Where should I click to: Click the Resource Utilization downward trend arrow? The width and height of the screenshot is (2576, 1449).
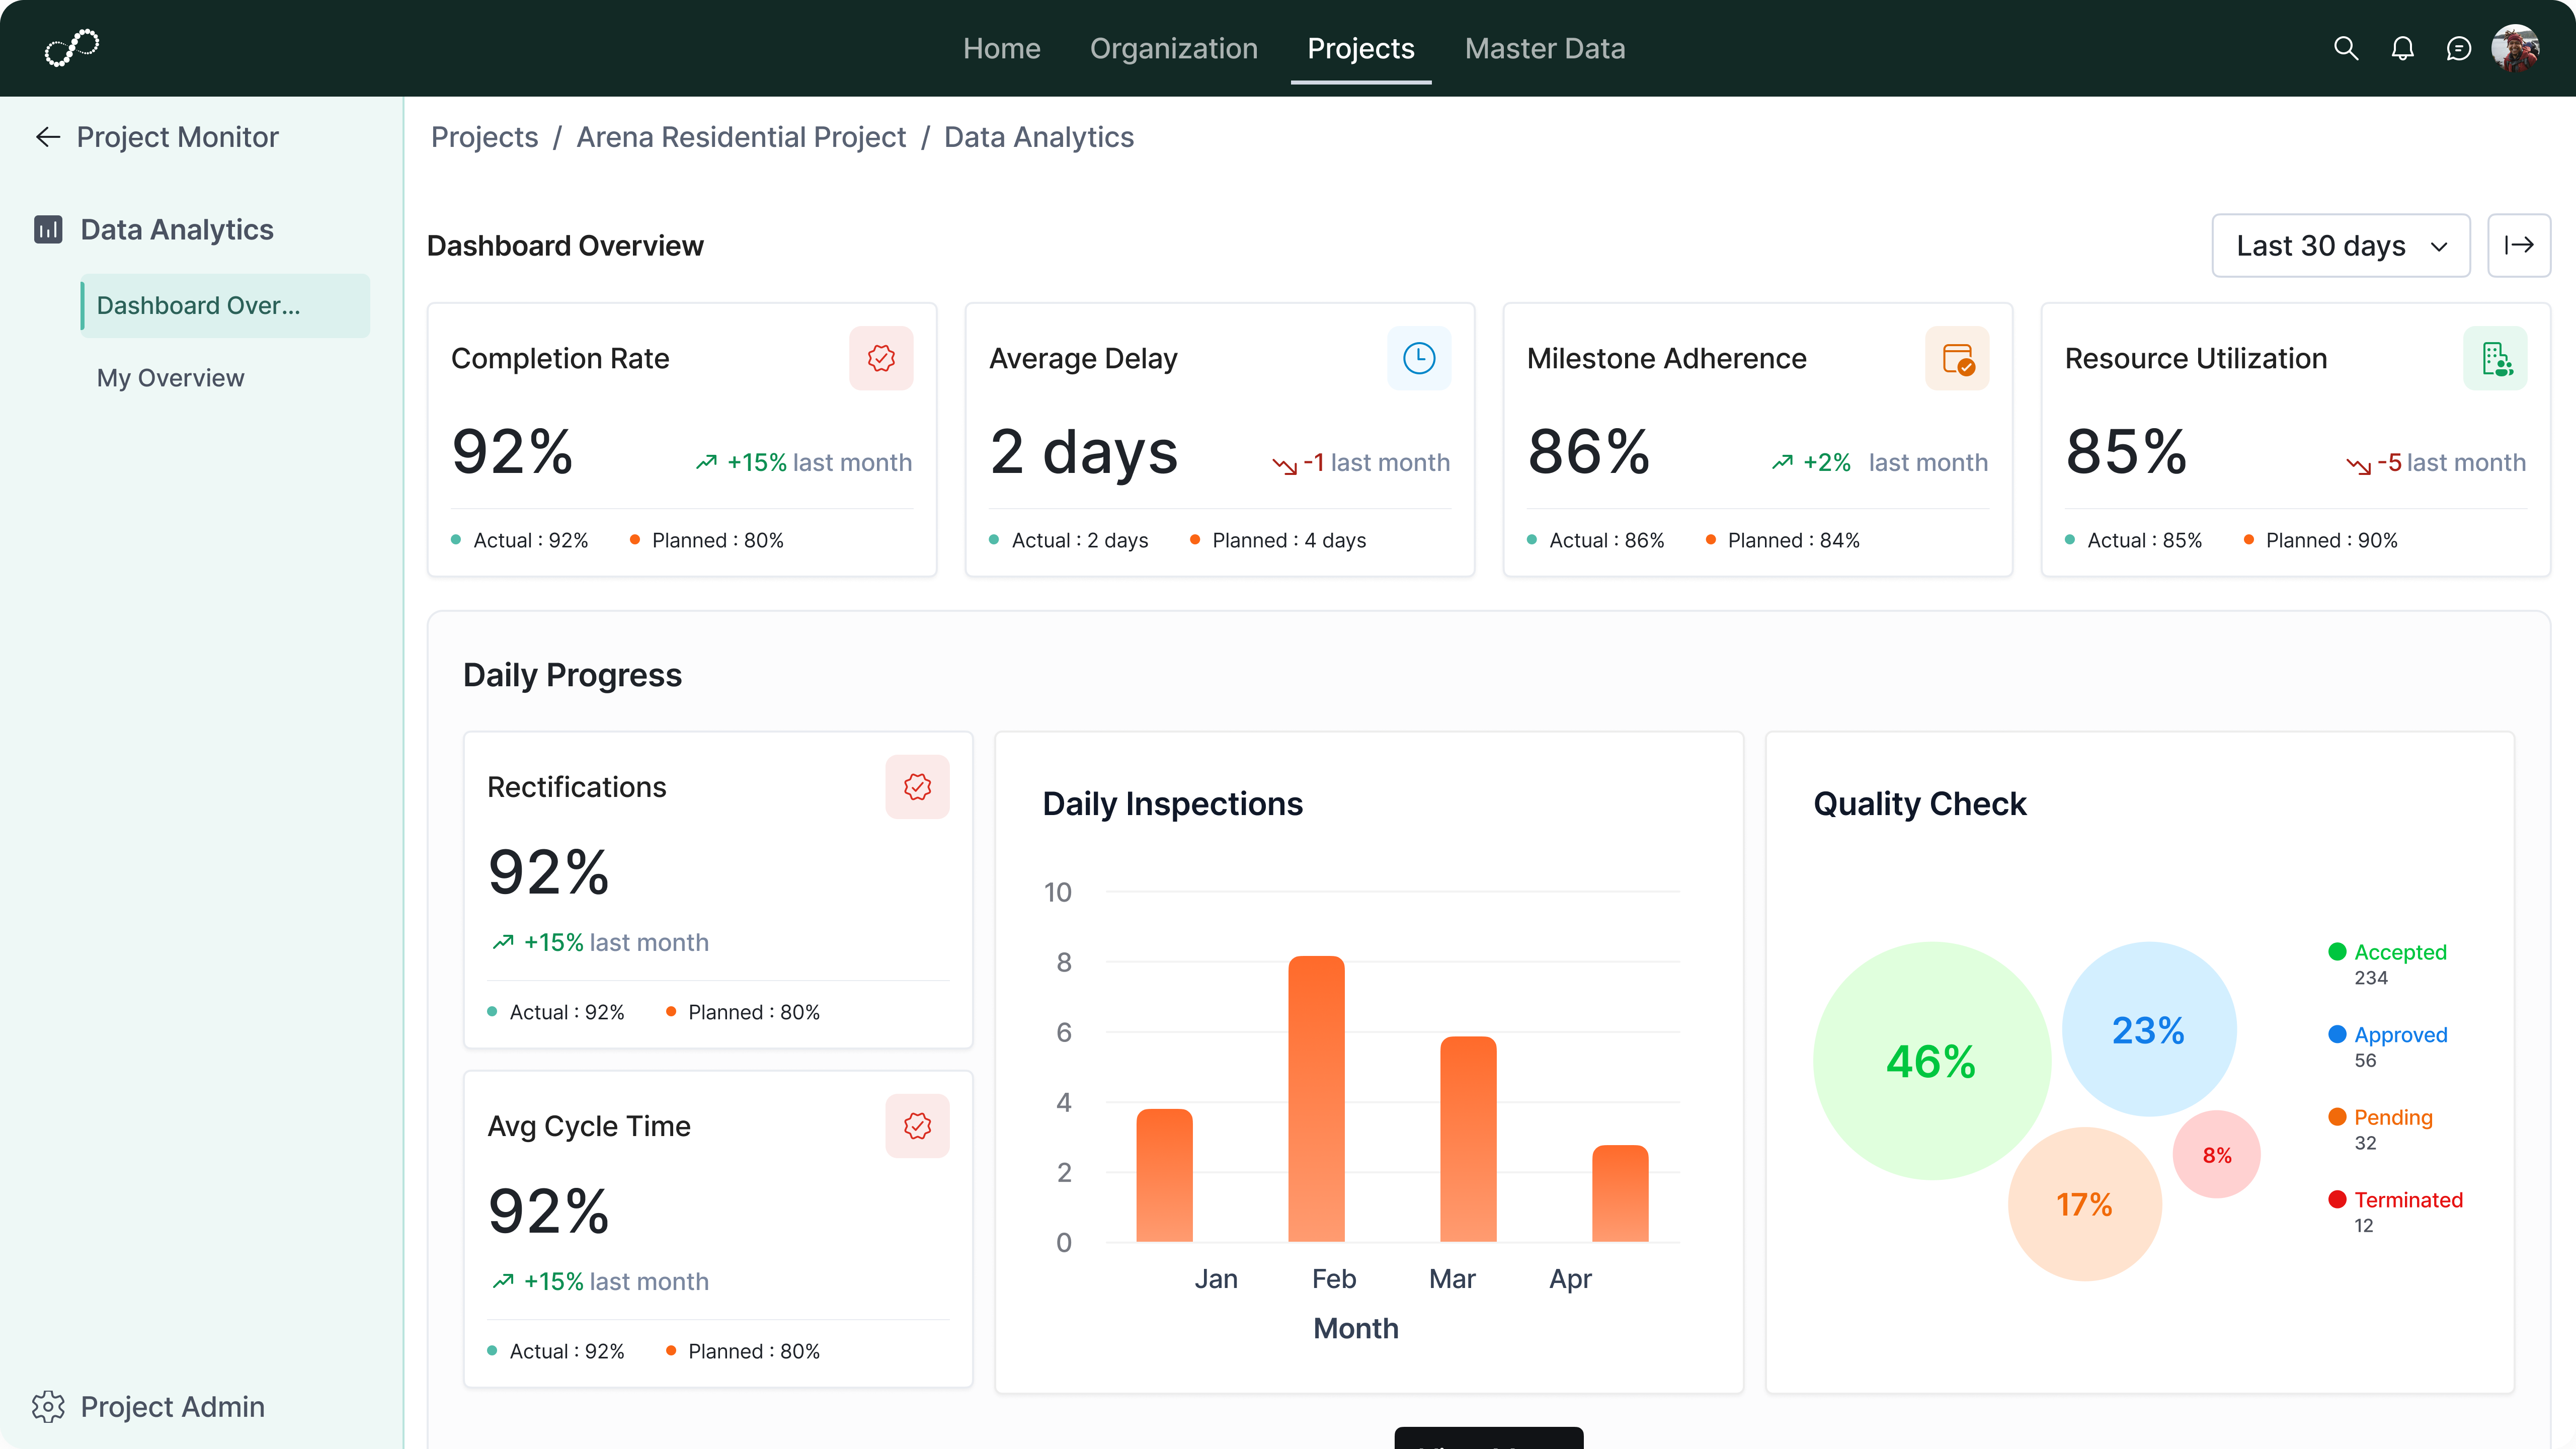pos(2358,465)
